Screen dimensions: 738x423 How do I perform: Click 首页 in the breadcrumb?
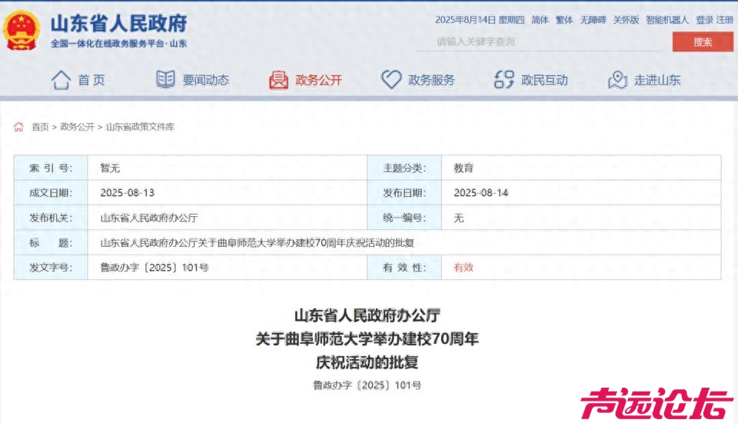[40, 127]
